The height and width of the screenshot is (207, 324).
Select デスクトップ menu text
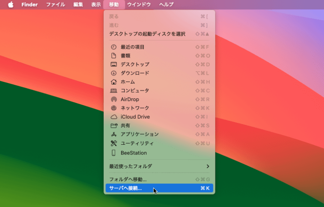point(135,64)
